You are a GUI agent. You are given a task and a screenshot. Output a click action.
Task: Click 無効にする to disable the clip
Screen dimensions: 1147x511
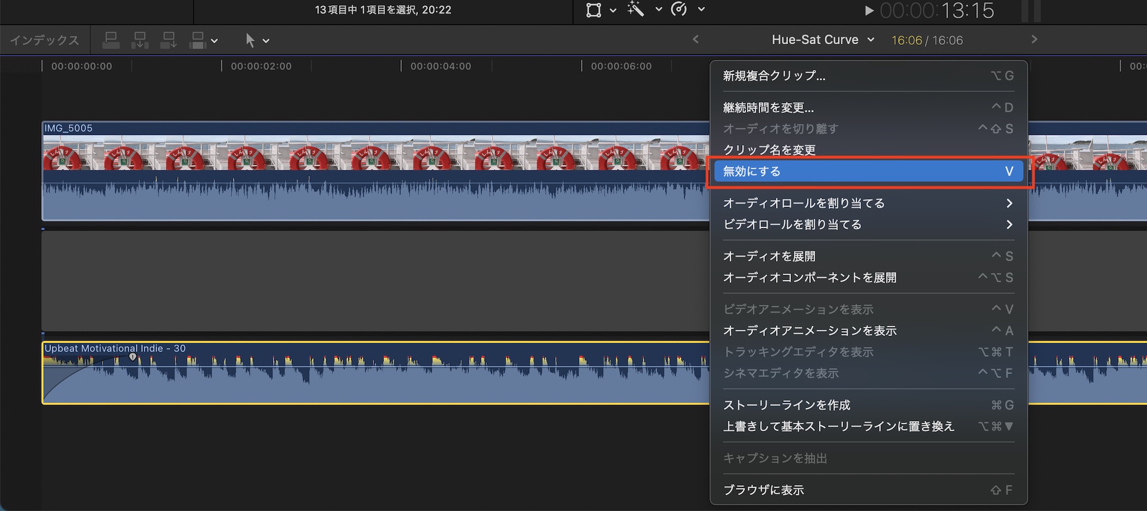pos(868,171)
